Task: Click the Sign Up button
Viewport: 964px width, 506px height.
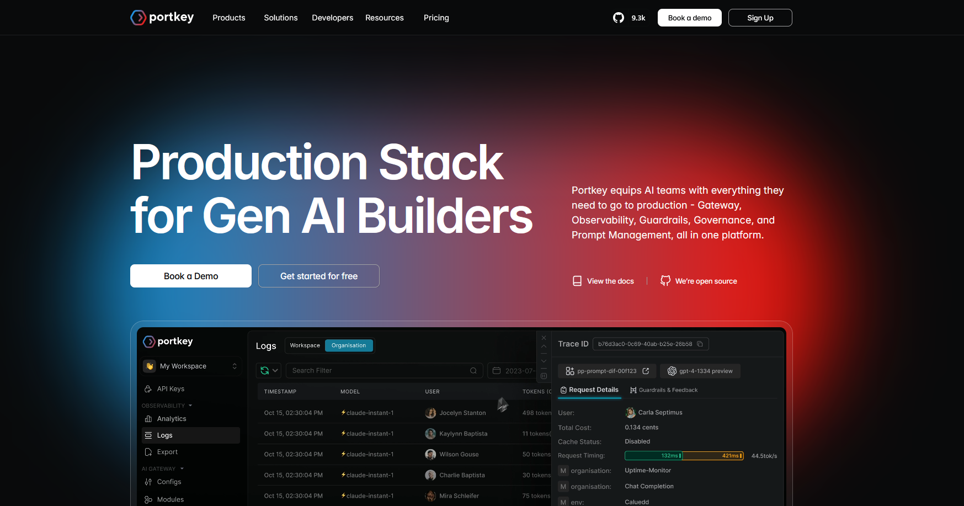Action: [x=760, y=18]
